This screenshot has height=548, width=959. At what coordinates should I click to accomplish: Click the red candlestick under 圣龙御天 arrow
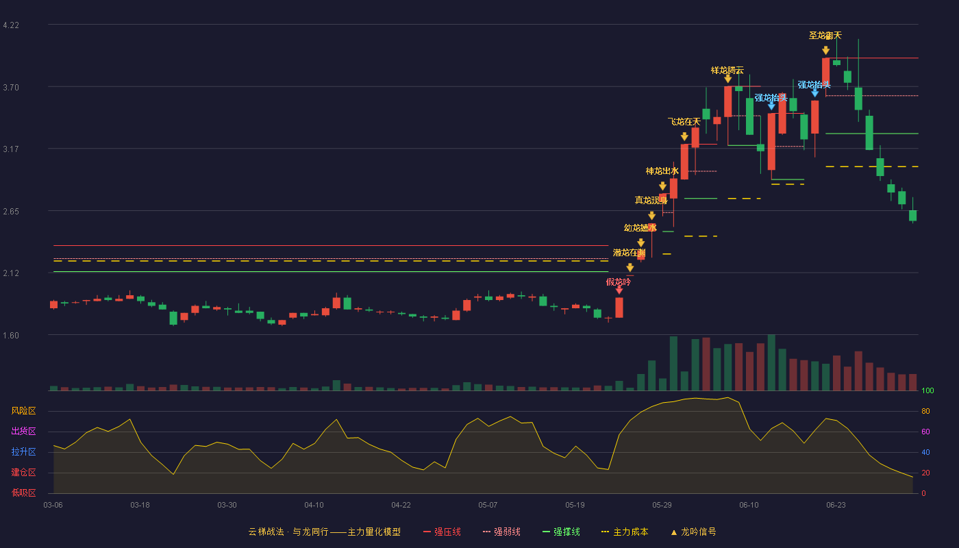pos(825,72)
